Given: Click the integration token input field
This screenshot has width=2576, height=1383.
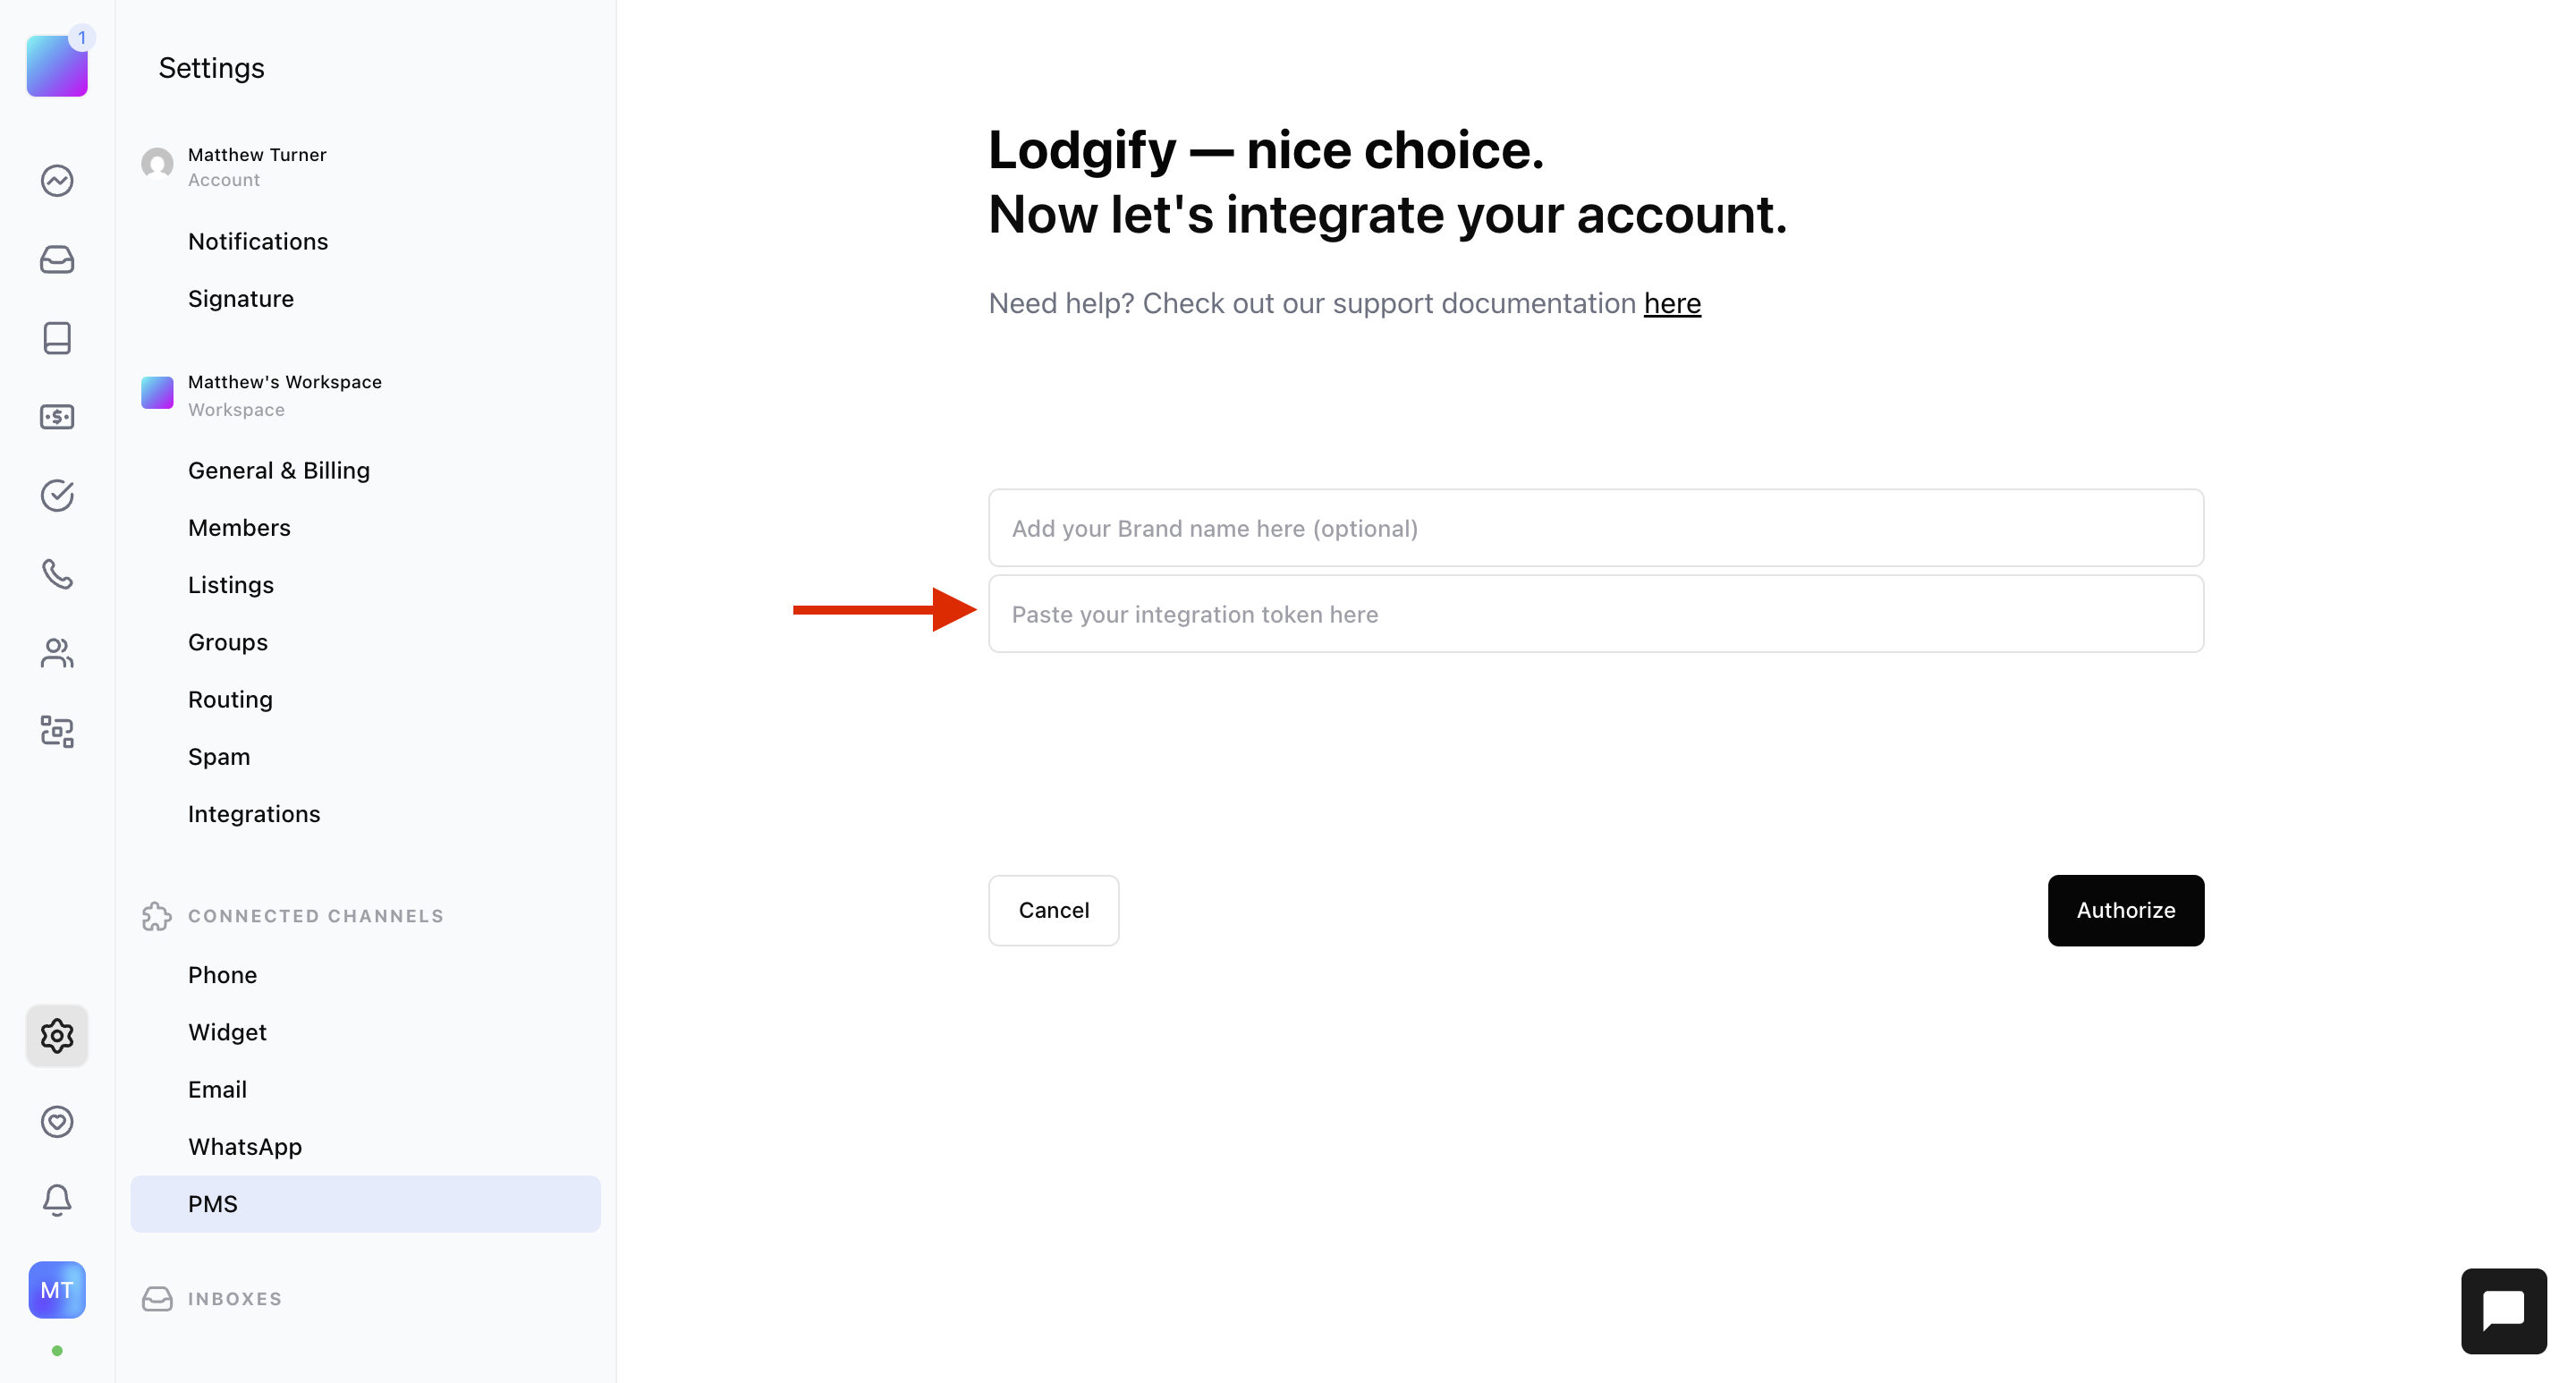Looking at the screenshot, I should tap(1595, 614).
